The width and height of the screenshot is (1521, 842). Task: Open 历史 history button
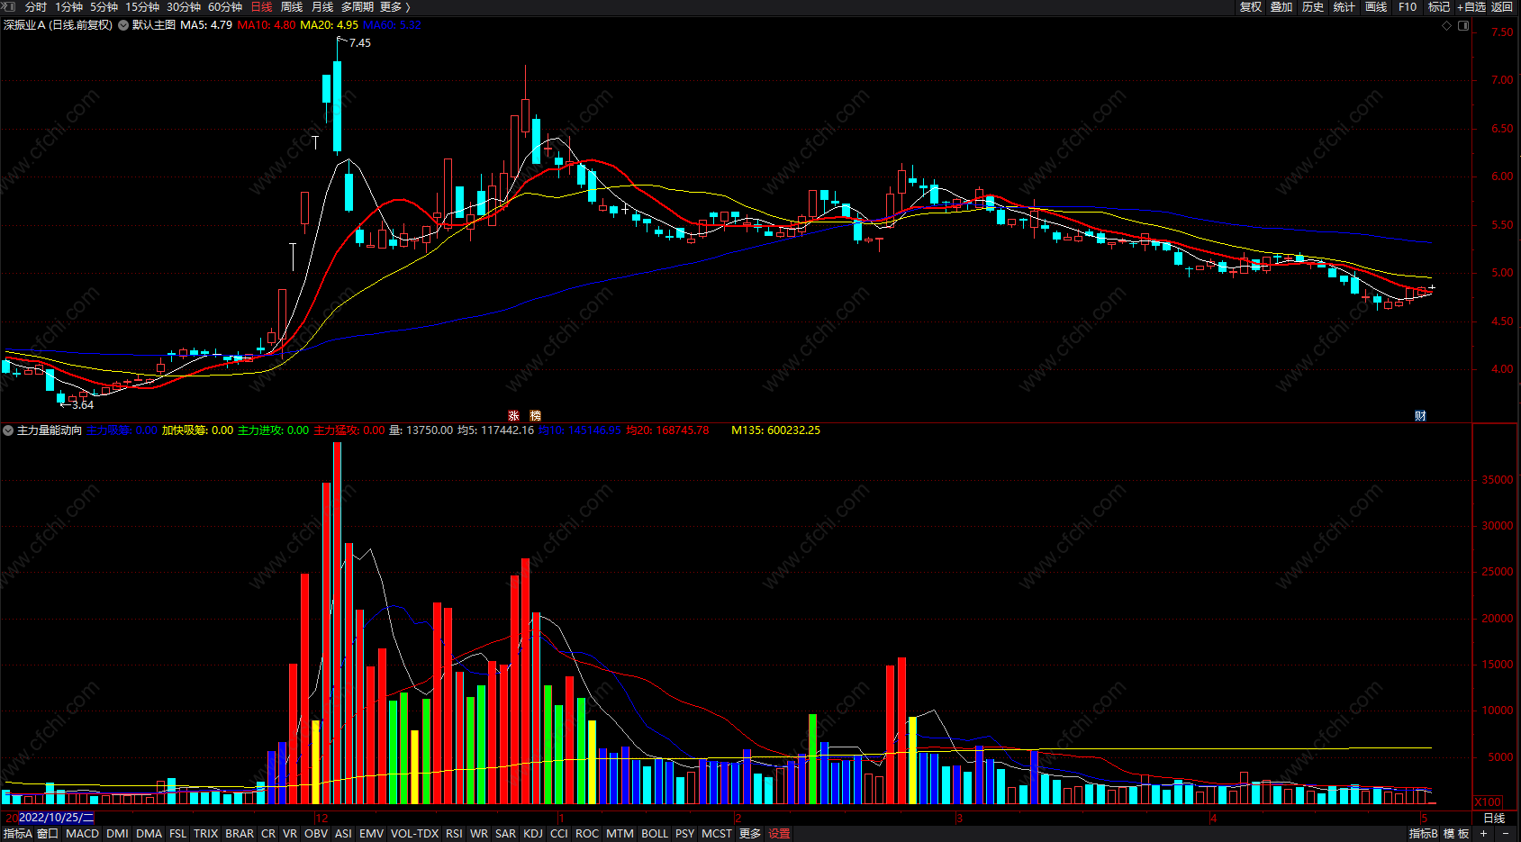coord(1313,7)
